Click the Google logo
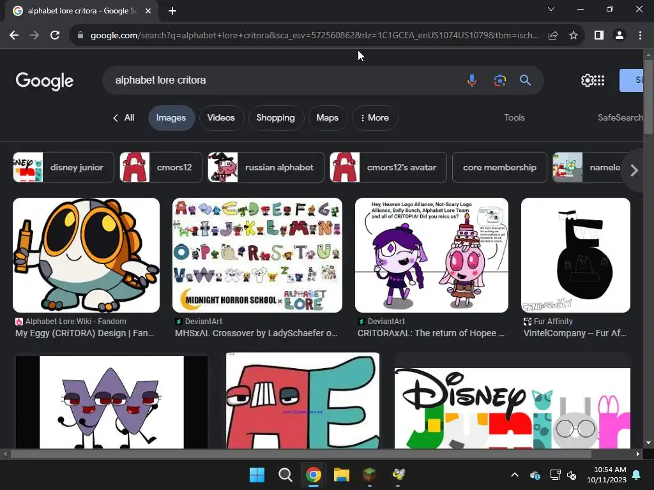This screenshot has height=490, width=654. pos(45,81)
